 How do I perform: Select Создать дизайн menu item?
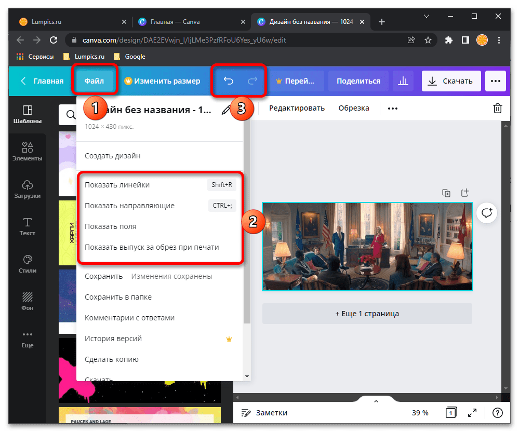160,156
